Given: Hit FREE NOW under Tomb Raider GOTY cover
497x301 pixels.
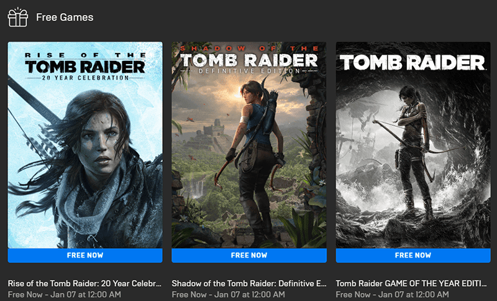Looking at the screenshot, I should coord(413,256).
